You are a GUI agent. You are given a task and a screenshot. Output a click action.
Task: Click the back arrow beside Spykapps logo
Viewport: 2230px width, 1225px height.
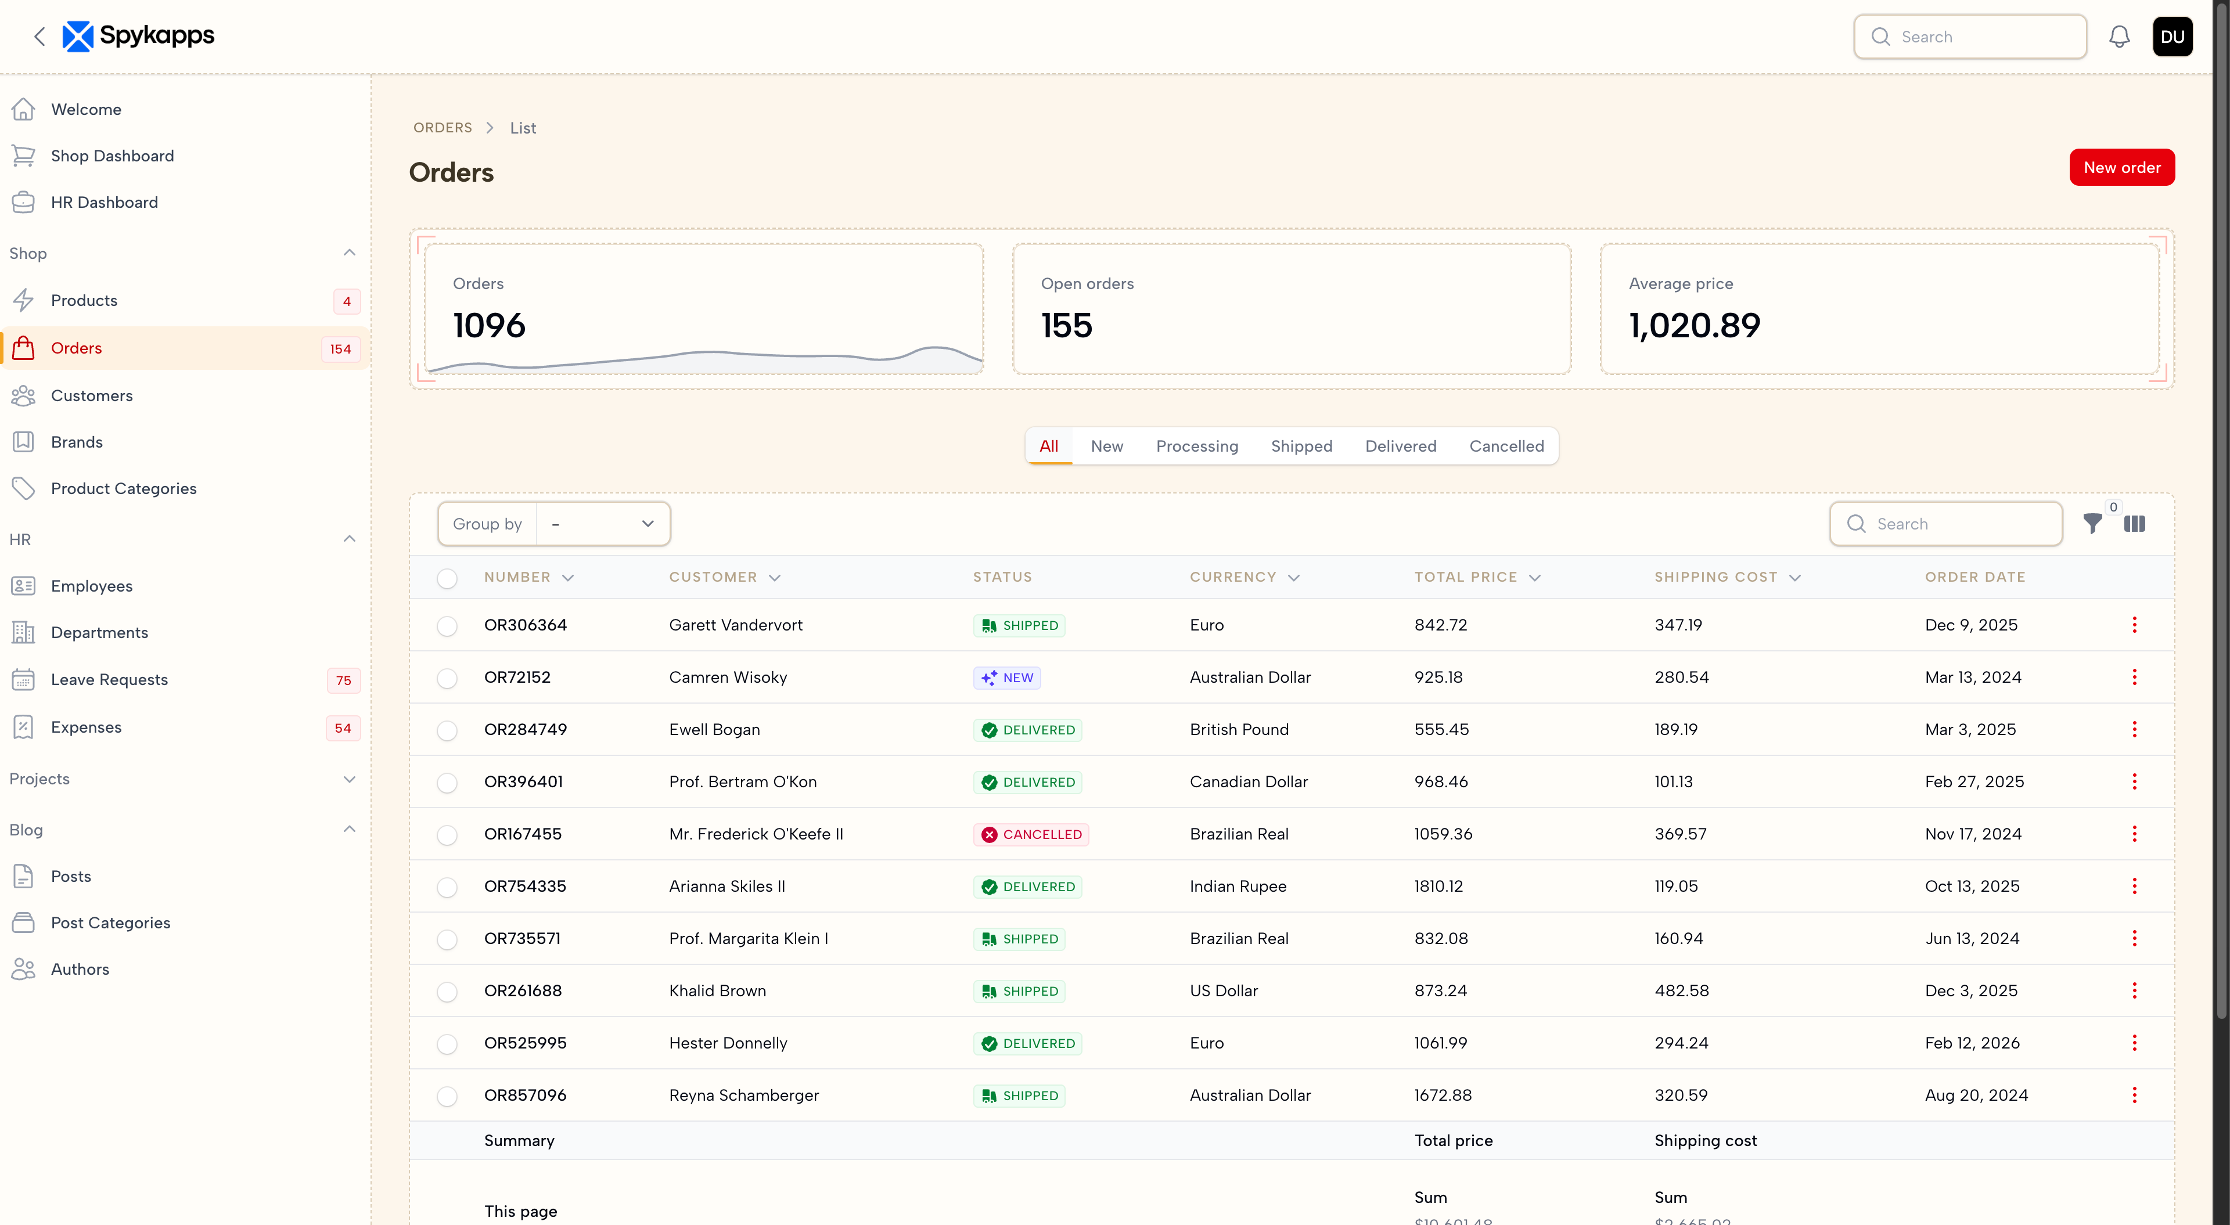click(39, 37)
